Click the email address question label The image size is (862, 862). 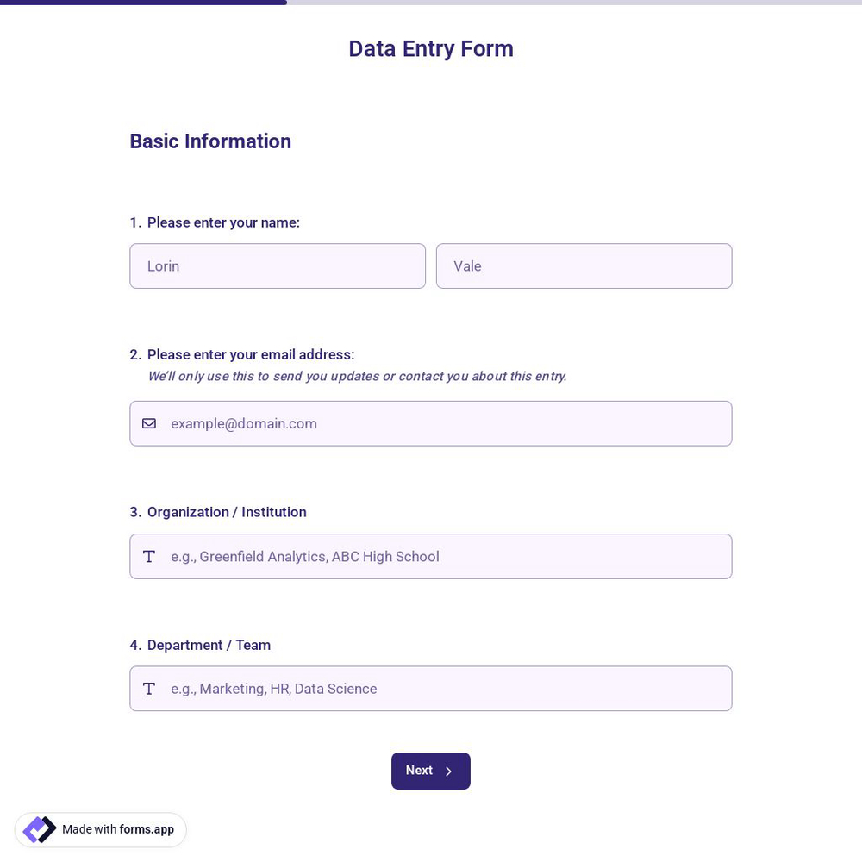click(251, 354)
